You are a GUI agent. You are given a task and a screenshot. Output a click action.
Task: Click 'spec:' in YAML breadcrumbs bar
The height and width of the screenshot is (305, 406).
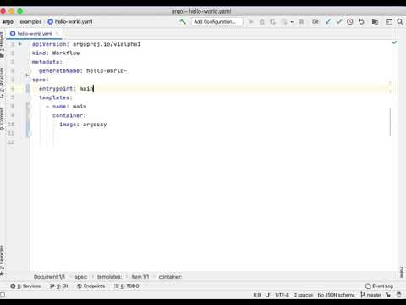[x=81, y=277]
